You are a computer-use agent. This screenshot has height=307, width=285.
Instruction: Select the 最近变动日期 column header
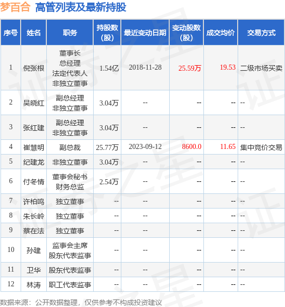(145, 32)
